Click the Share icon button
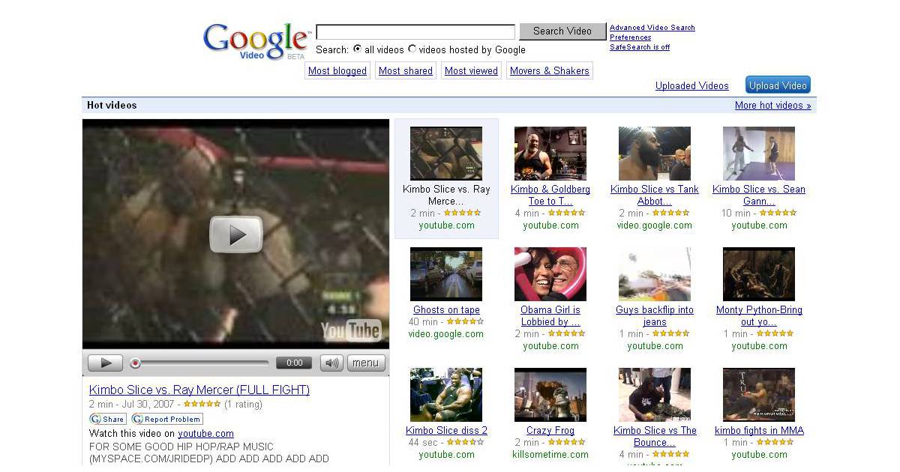Screen dimensions: 900x472 [x=107, y=420]
